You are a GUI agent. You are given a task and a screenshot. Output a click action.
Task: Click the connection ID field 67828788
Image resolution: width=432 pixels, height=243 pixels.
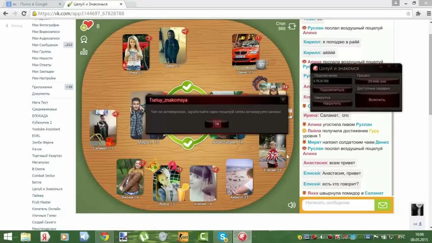(332, 81)
